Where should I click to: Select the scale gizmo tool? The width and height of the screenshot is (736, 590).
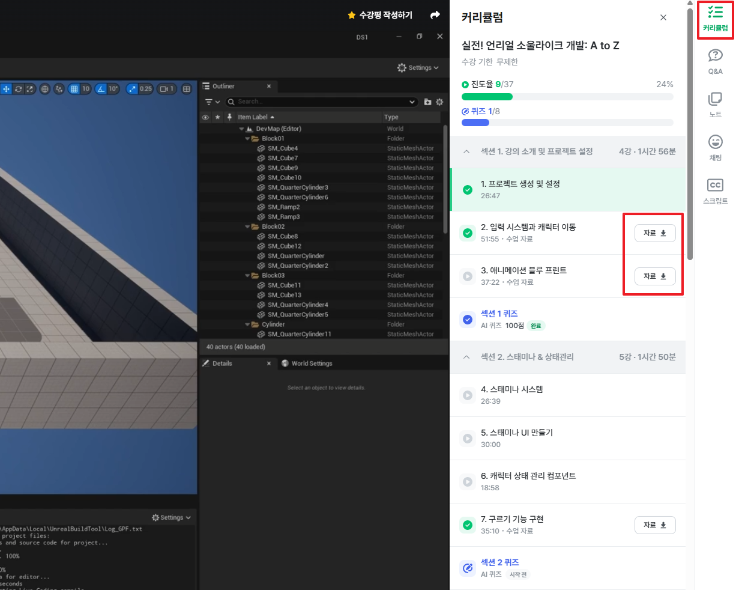point(30,89)
